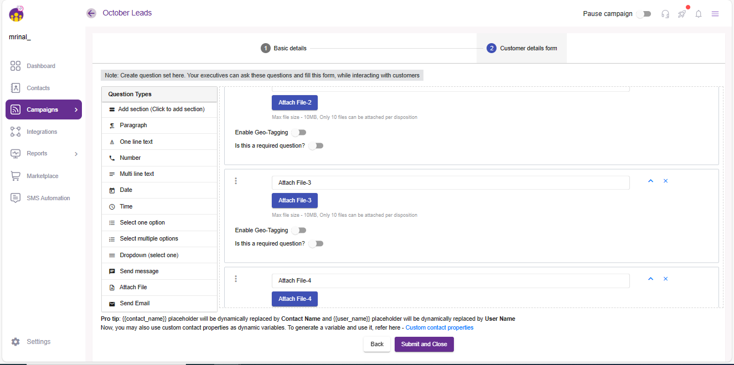The image size is (734, 365).
Task: Click the Attach File-3 title input field
Action: point(450,182)
